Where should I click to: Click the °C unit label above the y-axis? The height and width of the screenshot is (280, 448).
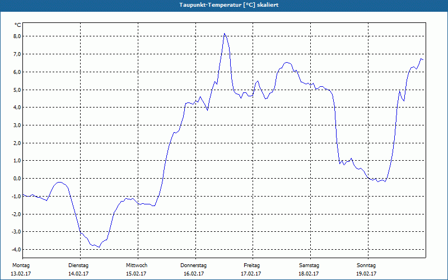[17, 25]
